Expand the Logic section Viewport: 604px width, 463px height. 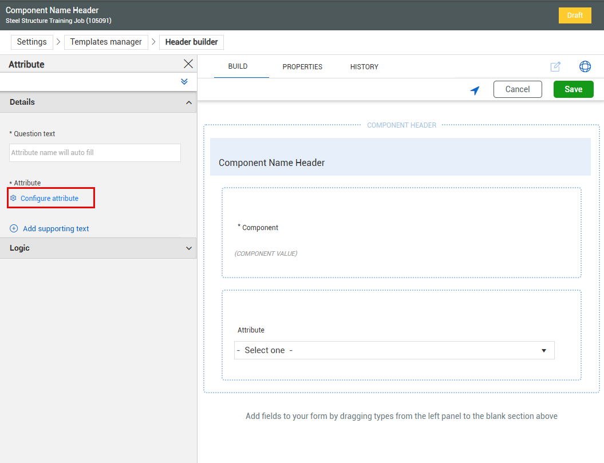188,248
